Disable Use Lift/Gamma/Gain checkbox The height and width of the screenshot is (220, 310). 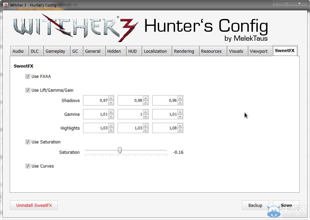(x=28, y=90)
